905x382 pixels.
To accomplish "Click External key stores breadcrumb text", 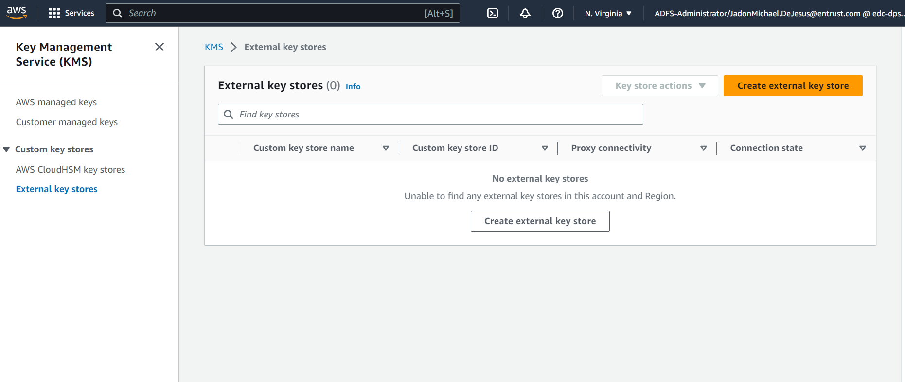I will pos(285,47).
